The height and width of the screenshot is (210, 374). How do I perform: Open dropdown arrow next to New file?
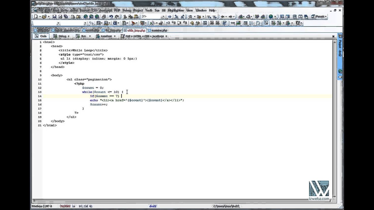tap(40, 17)
